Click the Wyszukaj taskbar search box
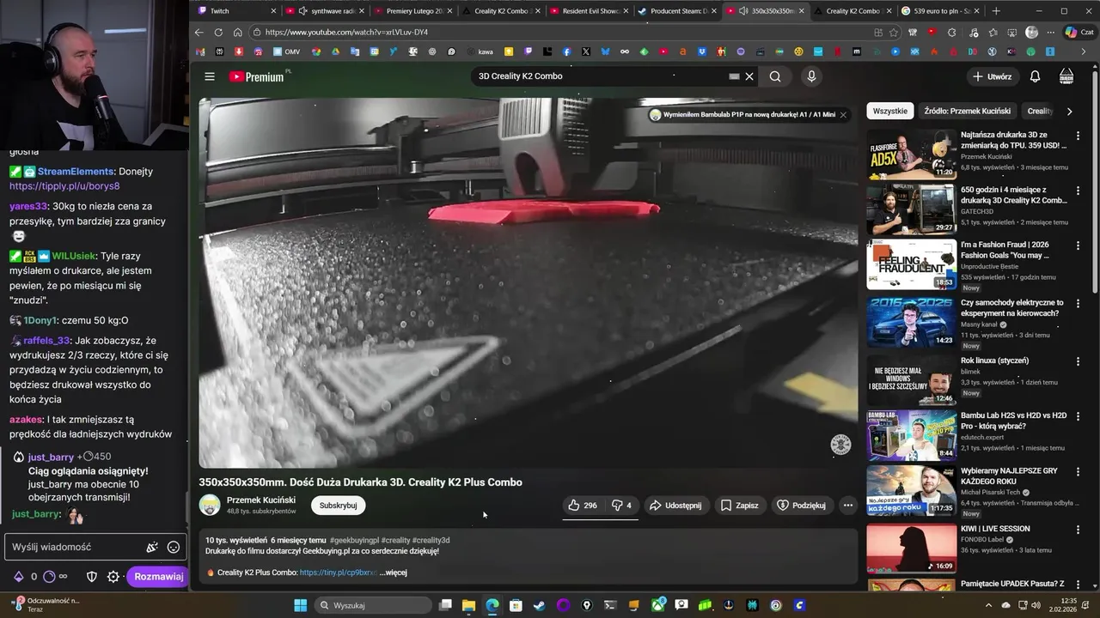The image size is (1100, 618). point(373,605)
